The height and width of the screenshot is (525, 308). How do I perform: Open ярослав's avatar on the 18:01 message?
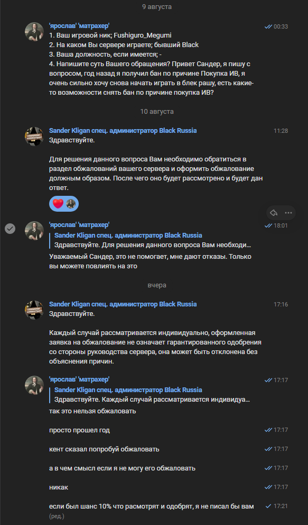(x=34, y=231)
